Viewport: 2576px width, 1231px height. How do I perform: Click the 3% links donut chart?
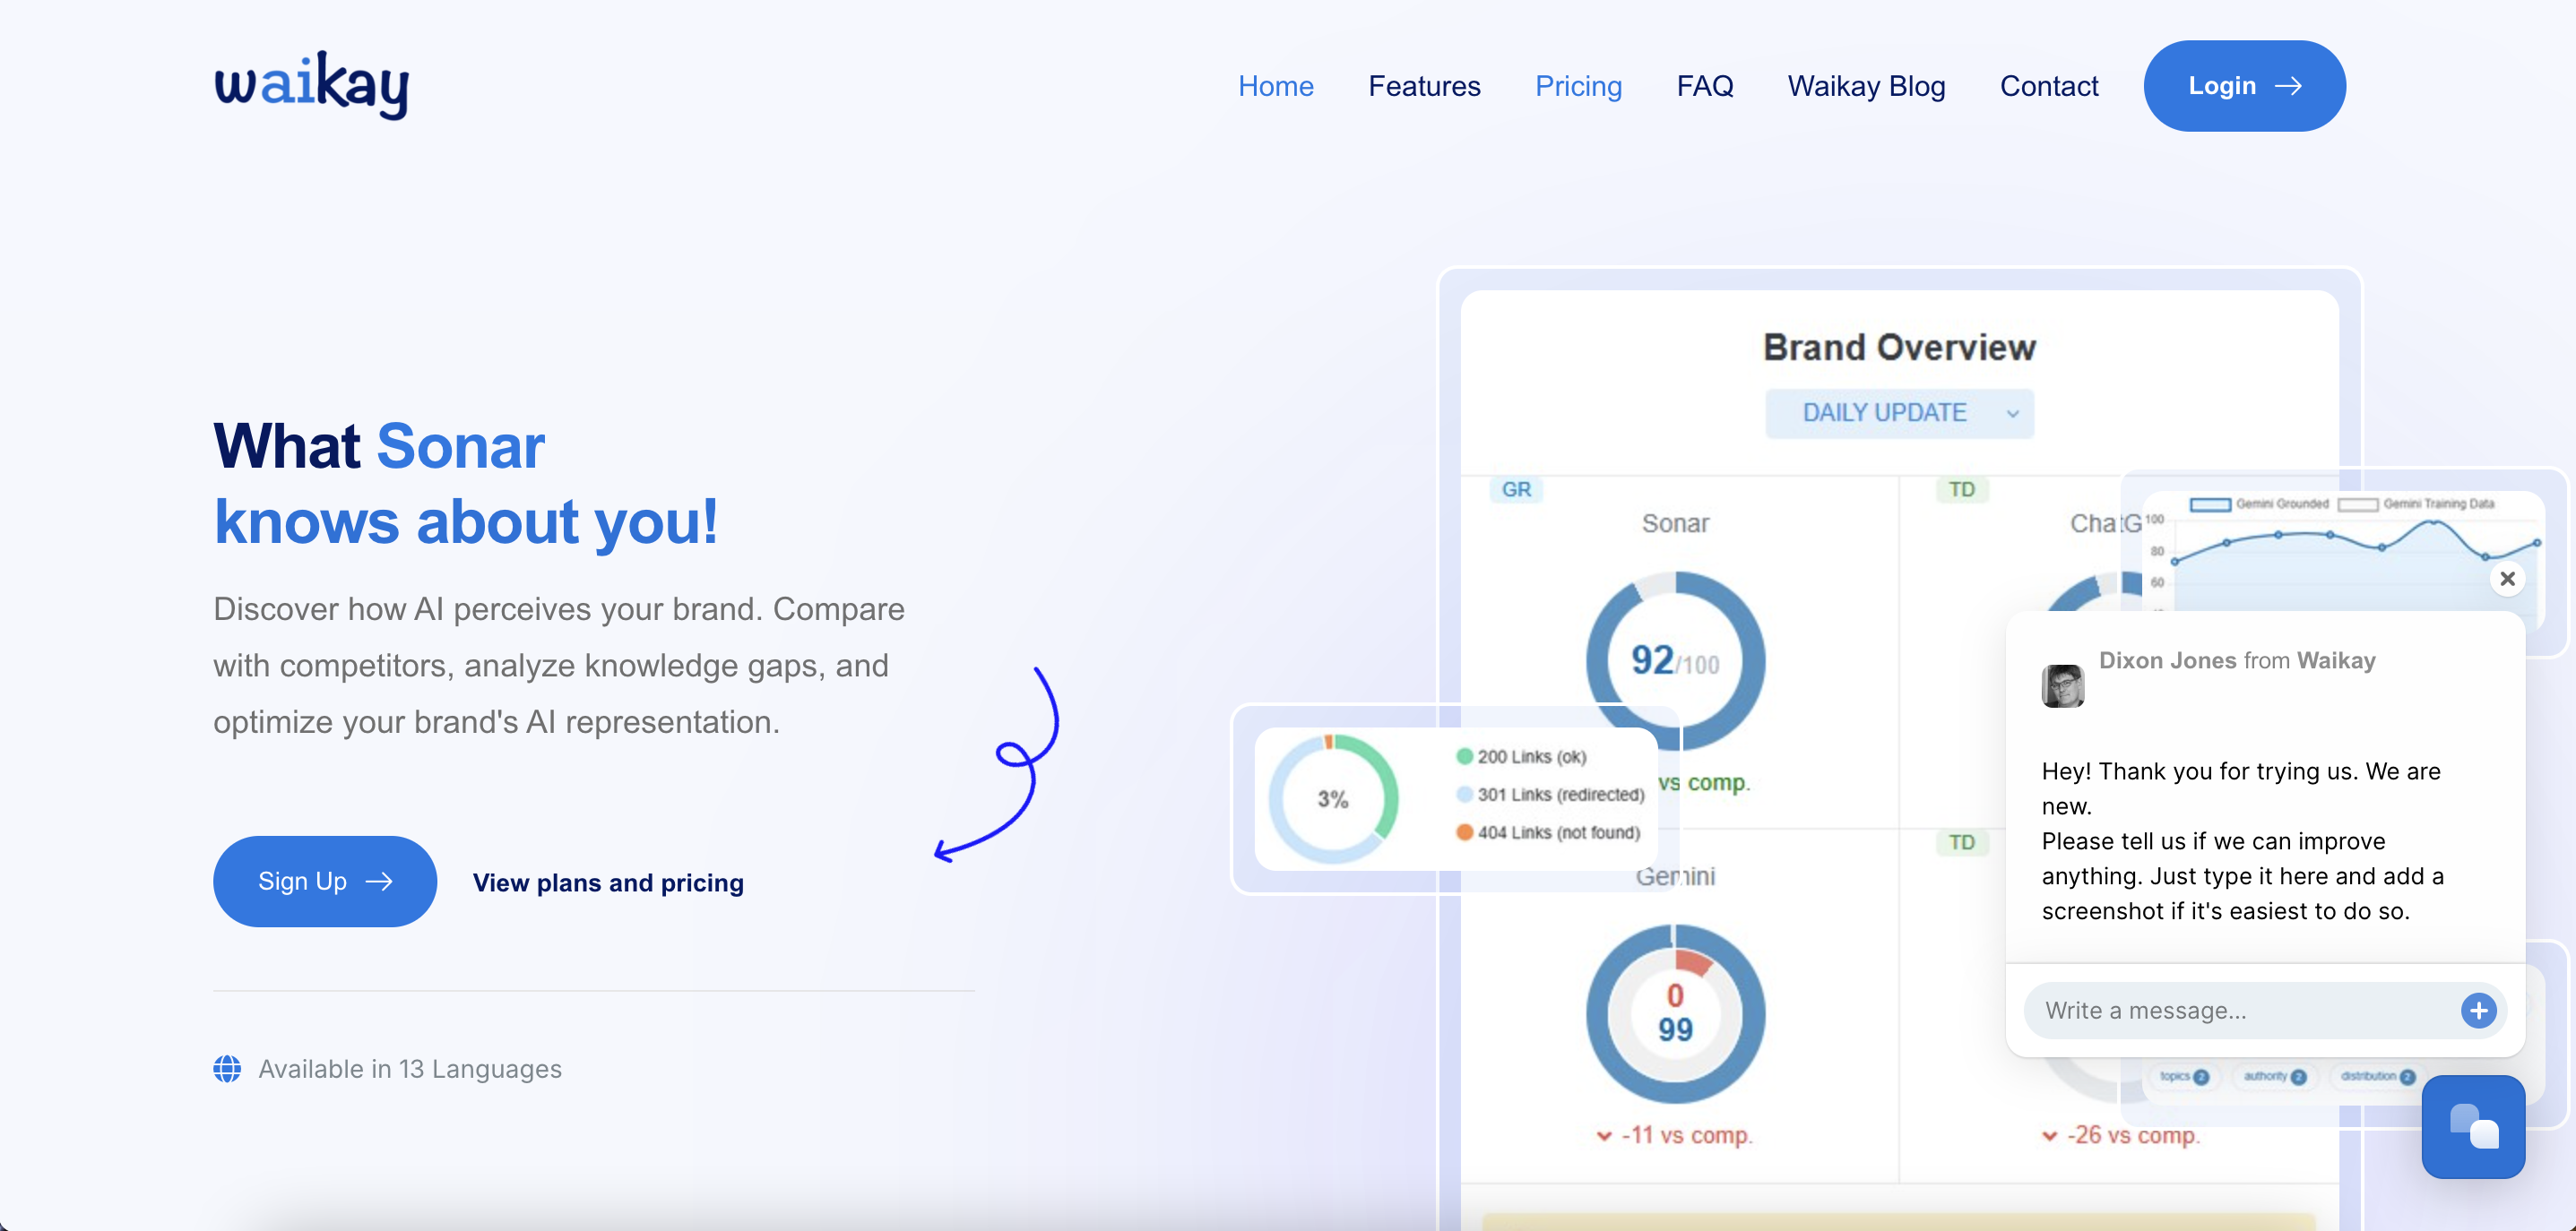[1333, 798]
